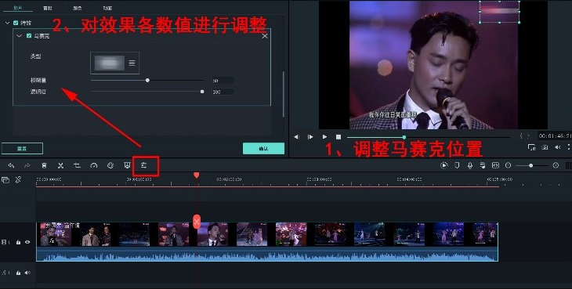Open the mosaic type list menu icon
This screenshot has width=572, height=289.
click(132, 63)
